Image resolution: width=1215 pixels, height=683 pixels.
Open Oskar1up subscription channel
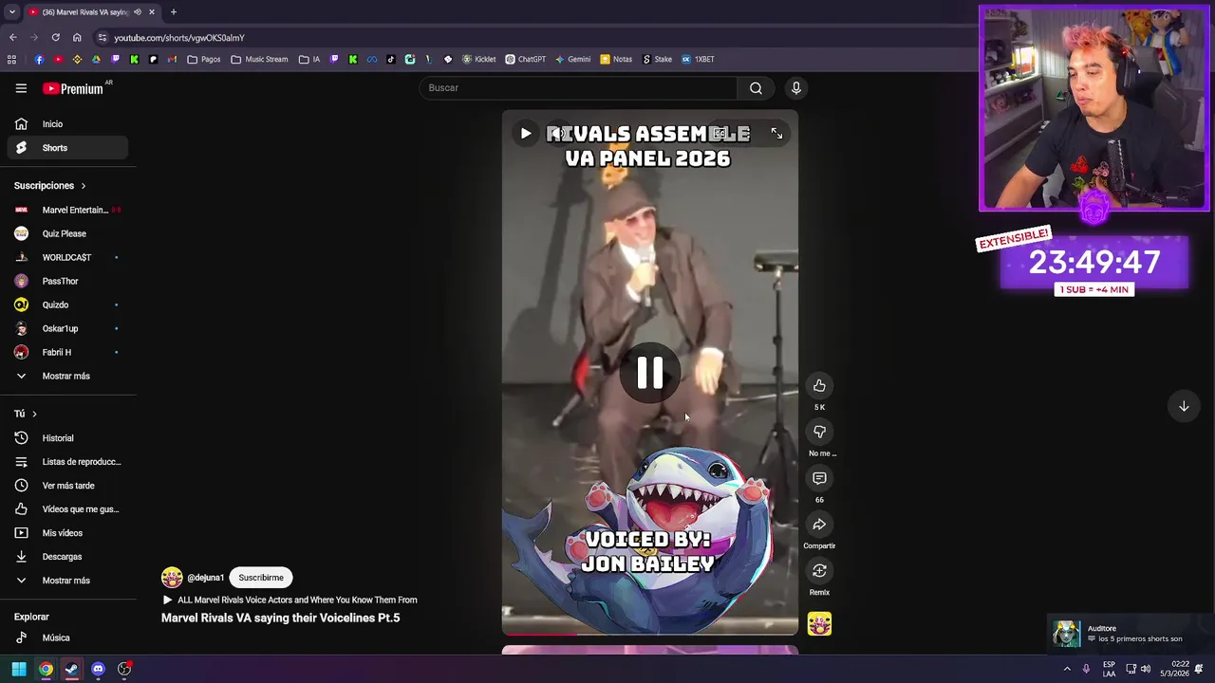click(68, 328)
